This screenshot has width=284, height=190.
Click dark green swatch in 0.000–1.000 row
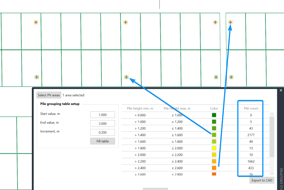tap(214, 115)
